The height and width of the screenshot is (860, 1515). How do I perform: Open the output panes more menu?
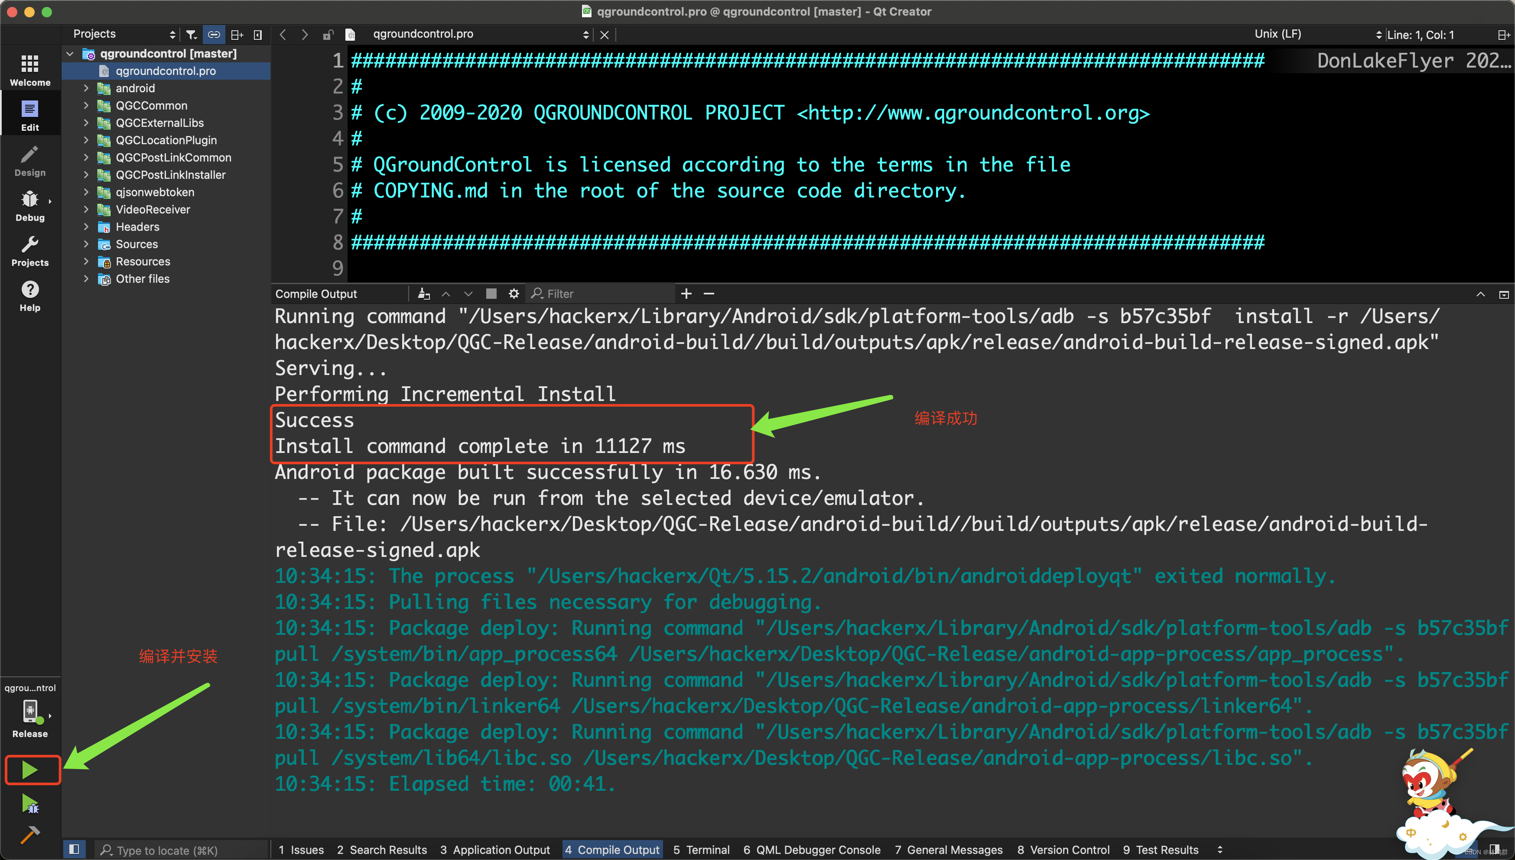point(1219,849)
